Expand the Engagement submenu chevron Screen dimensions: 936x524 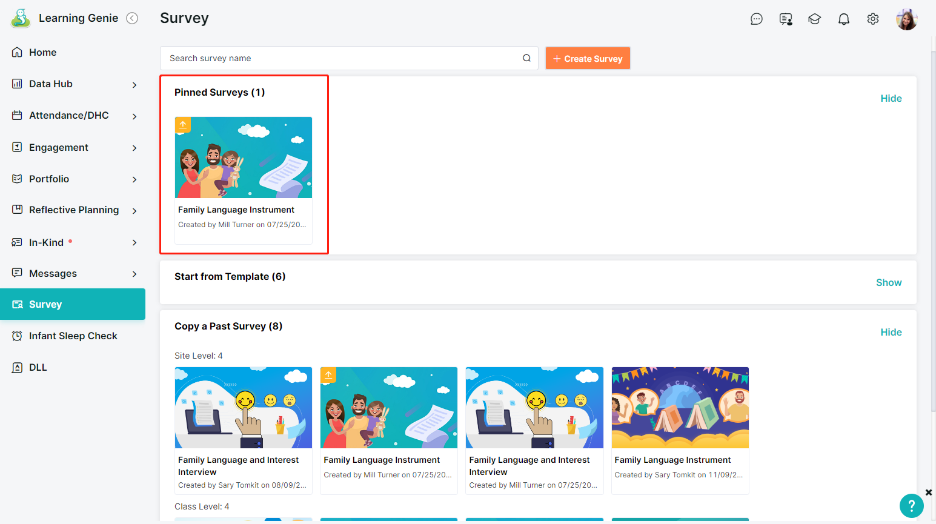134,148
